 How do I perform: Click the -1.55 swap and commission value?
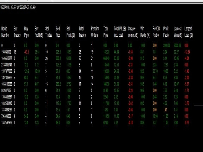point(130,52)
